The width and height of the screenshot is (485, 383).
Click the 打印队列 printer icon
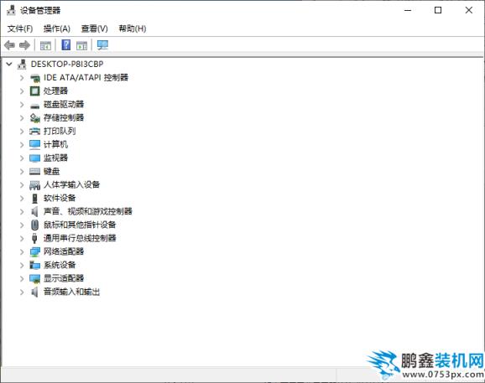click(34, 132)
